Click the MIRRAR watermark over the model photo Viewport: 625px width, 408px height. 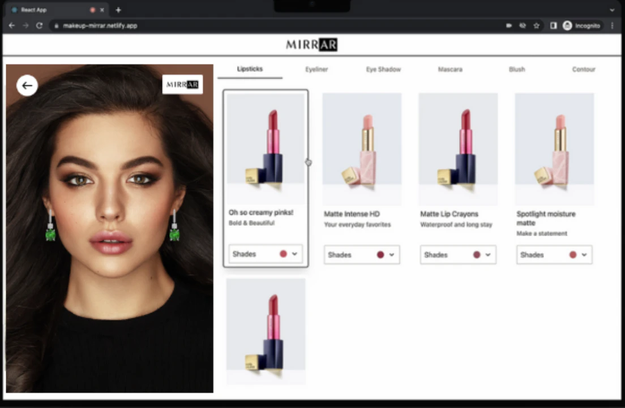point(182,84)
